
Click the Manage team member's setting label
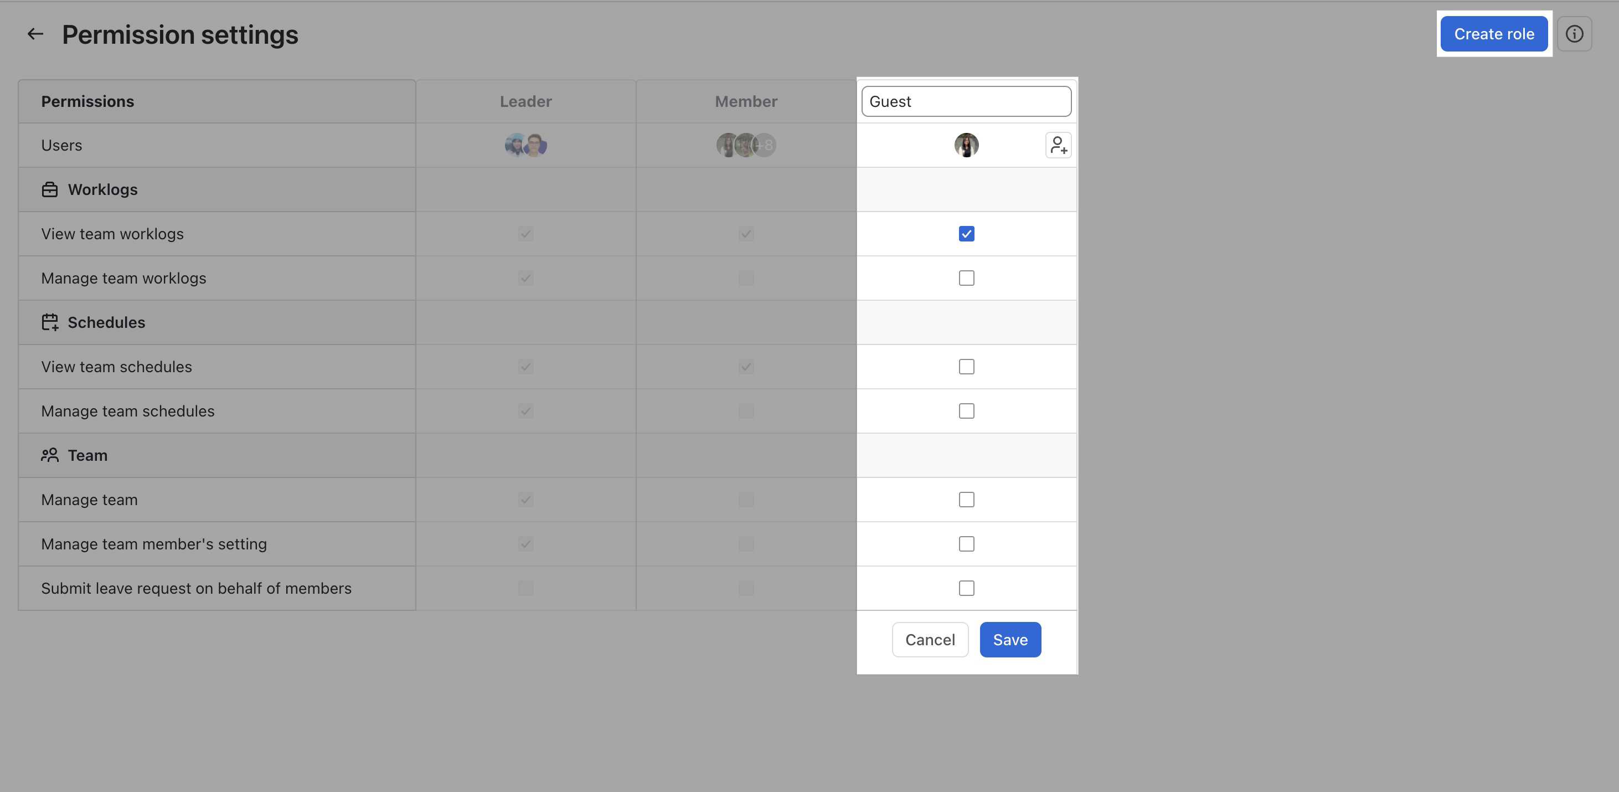point(154,544)
